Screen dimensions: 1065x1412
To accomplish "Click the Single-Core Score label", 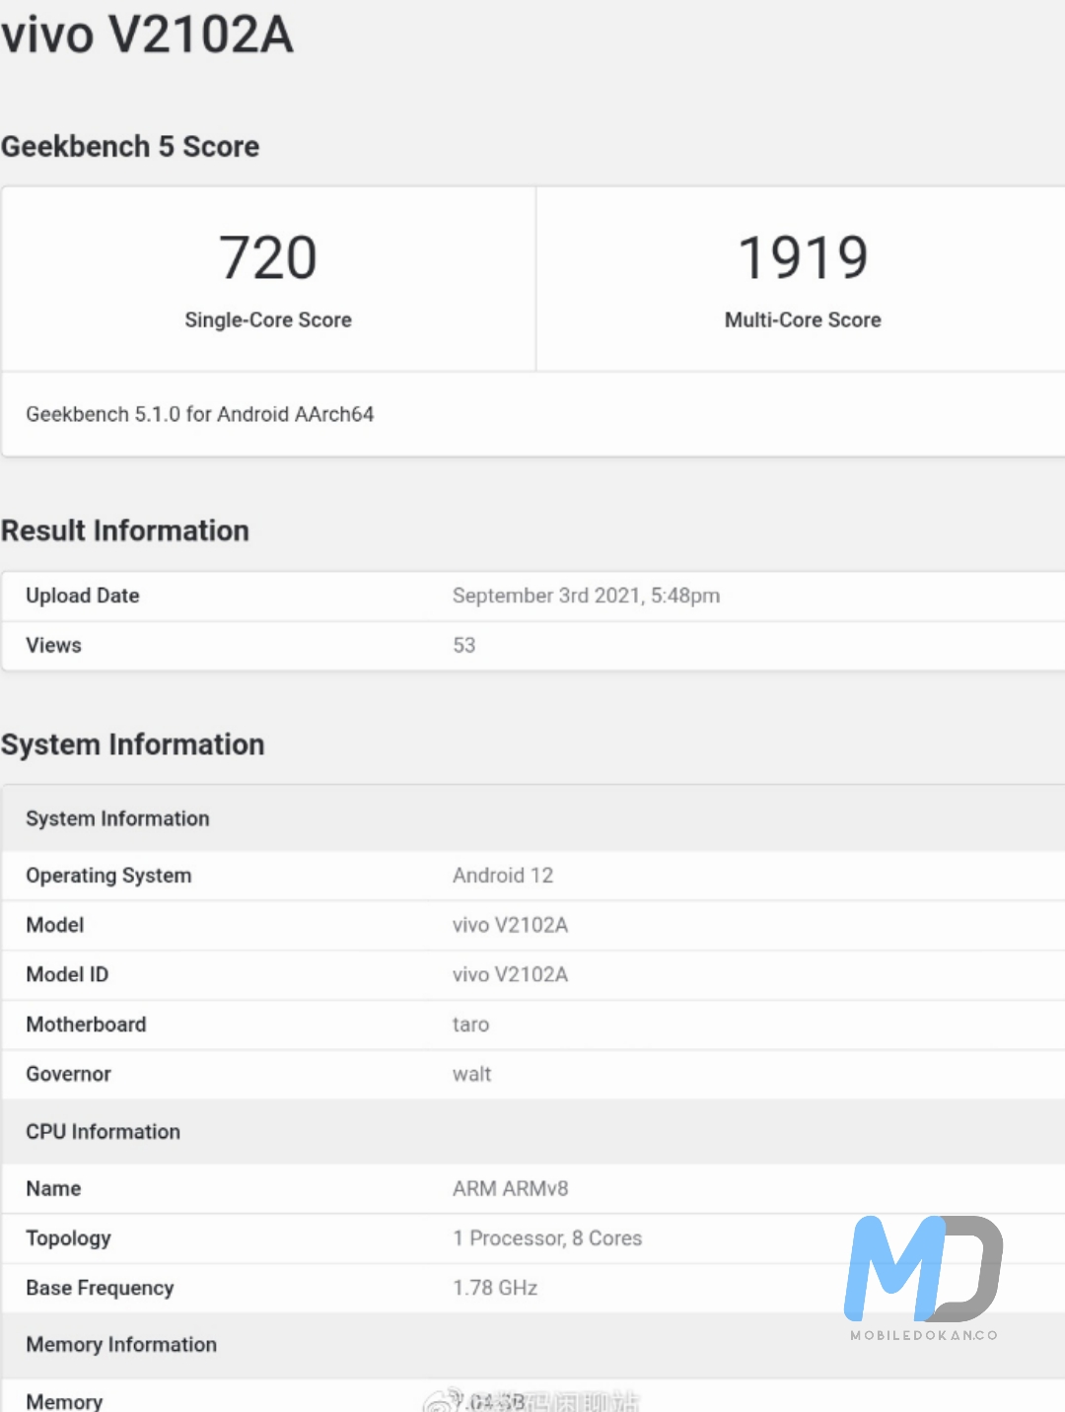I will click(x=268, y=320).
